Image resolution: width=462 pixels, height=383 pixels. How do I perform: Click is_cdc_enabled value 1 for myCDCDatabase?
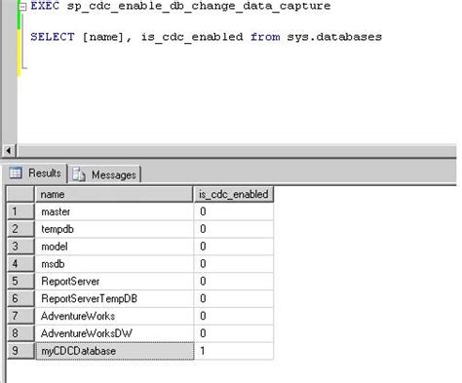(234, 351)
